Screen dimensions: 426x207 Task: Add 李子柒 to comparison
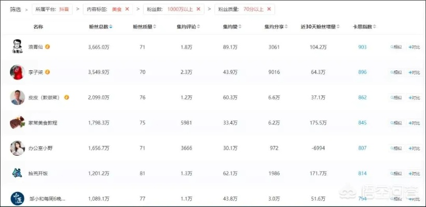(414, 72)
